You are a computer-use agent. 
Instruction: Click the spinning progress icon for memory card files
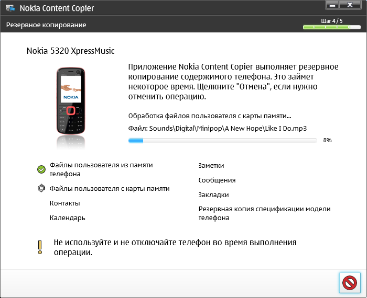(x=41, y=188)
